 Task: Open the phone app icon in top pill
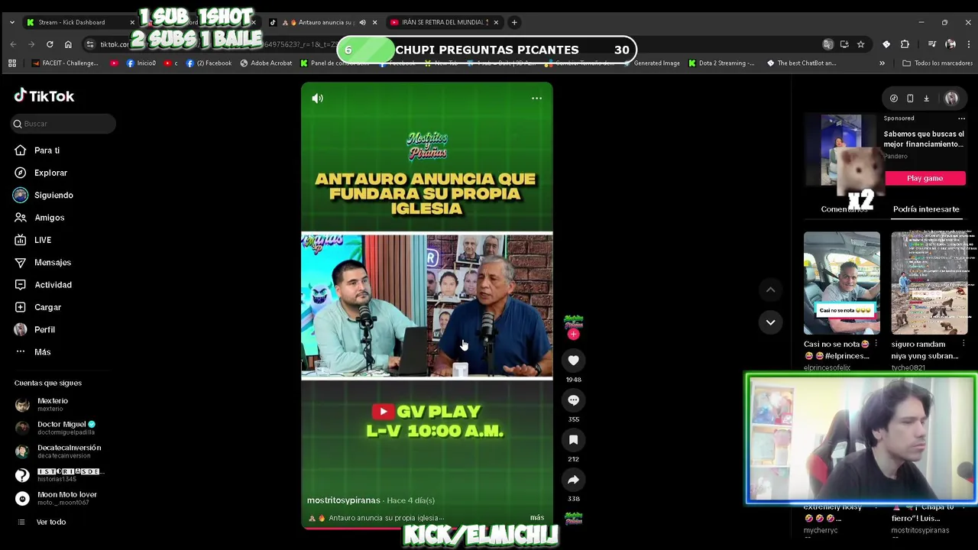tap(910, 98)
